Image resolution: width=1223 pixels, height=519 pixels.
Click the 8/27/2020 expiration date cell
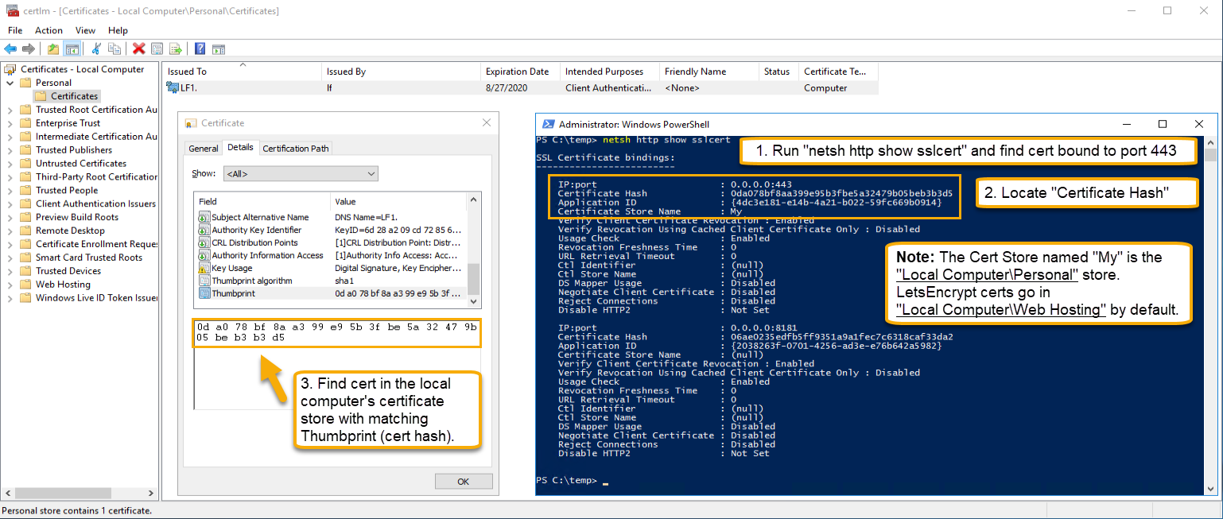point(506,88)
